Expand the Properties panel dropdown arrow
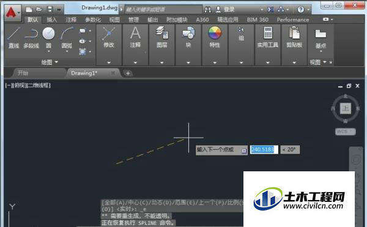 [215, 62]
